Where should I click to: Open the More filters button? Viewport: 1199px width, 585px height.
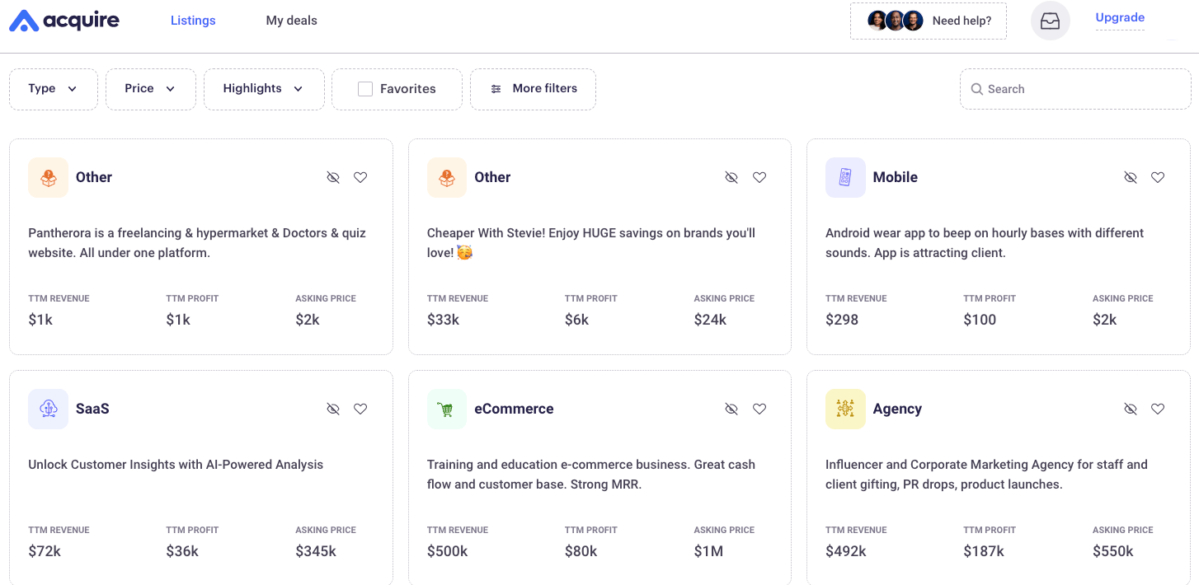[533, 89]
